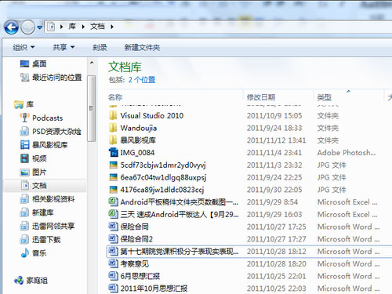The height and width of the screenshot is (294, 392).
Task: Expand arrow after 文档 in address bar
Action: tap(112, 27)
